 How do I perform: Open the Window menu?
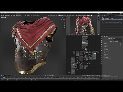[11, 14]
